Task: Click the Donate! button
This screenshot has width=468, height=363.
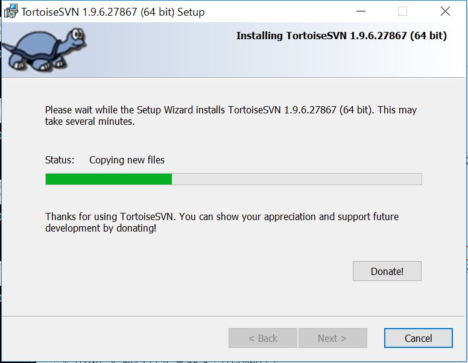Action: (x=387, y=271)
